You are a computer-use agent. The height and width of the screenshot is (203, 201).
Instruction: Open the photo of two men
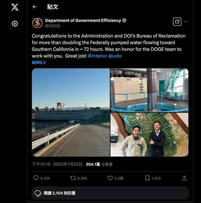(149, 134)
